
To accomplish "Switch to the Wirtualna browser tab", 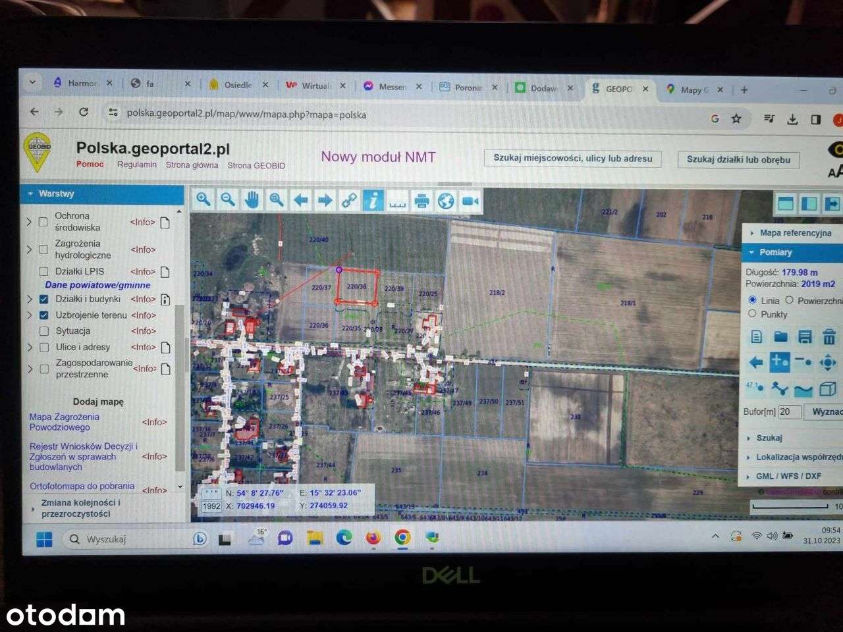I will point(316,86).
